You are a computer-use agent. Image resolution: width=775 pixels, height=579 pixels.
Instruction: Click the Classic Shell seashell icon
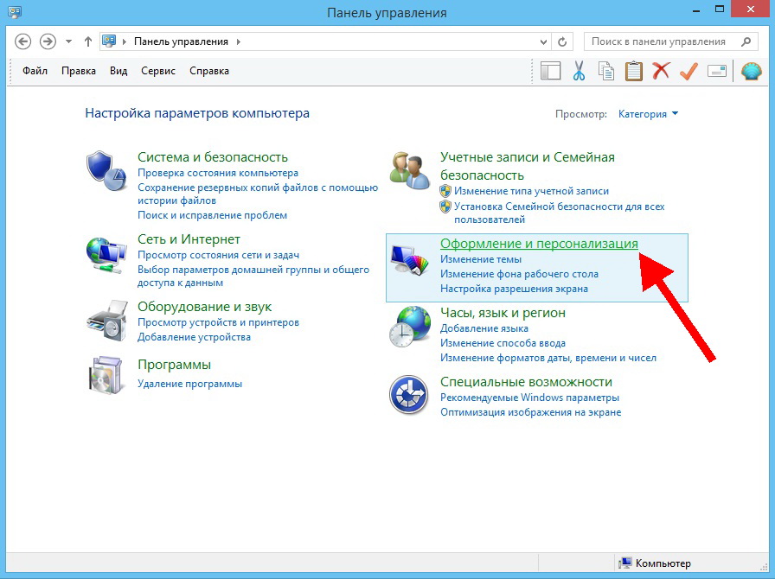tap(751, 71)
